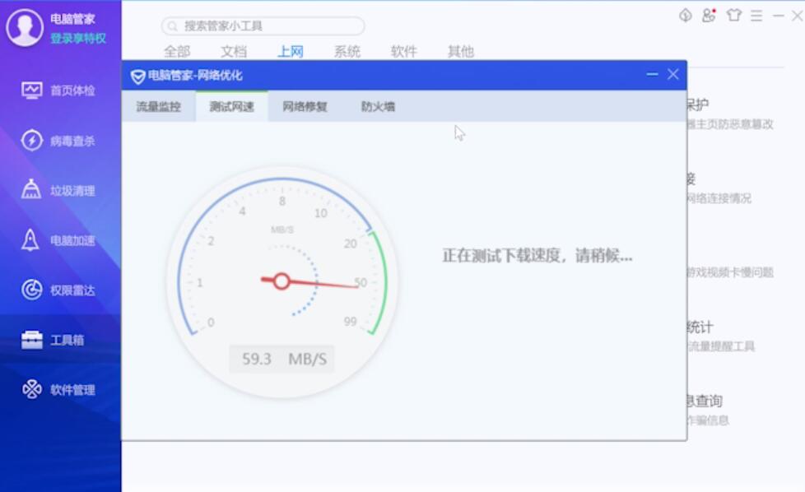Click the 主页防恶意篡改 entry behind the dialog
805x492 pixels.
pos(730,124)
